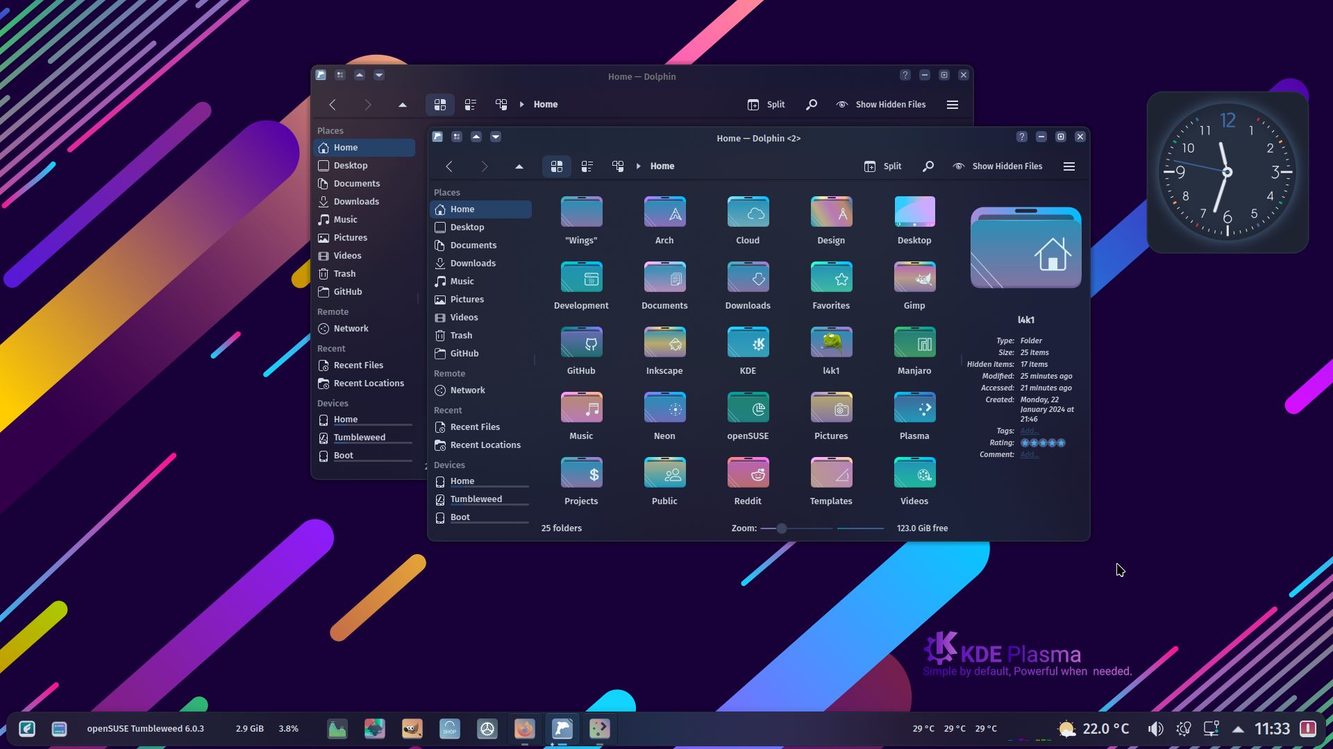Screen dimensions: 1333x749
Task: Open the openSUSE folder
Action: click(748, 416)
